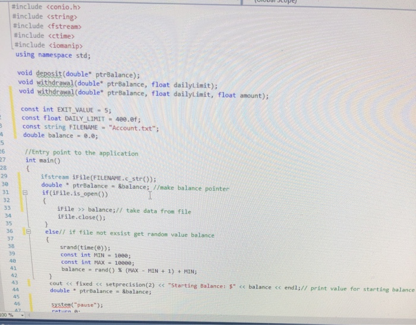Click the '#include <string>' line
The image size is (416, 325).
click(x=45, y=17)
